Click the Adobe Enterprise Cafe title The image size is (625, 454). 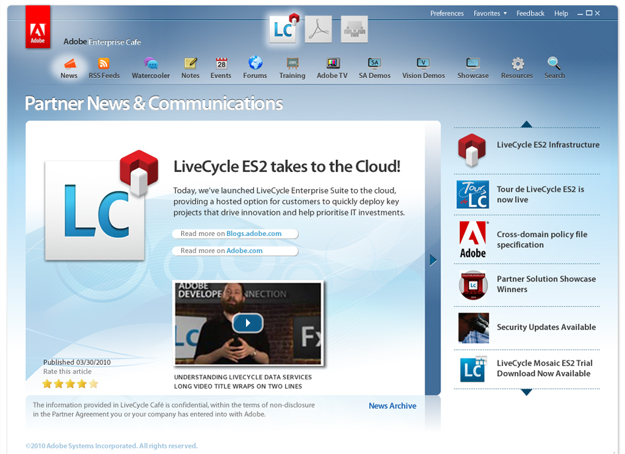tap(102, 42)
